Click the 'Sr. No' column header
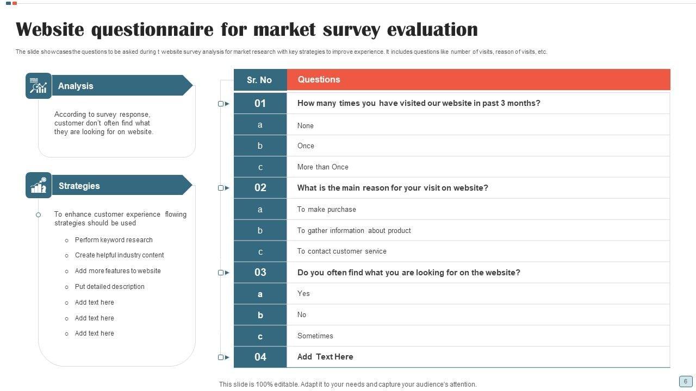The width and height of the screenshot is (696, 391). (x=259, y=80)
